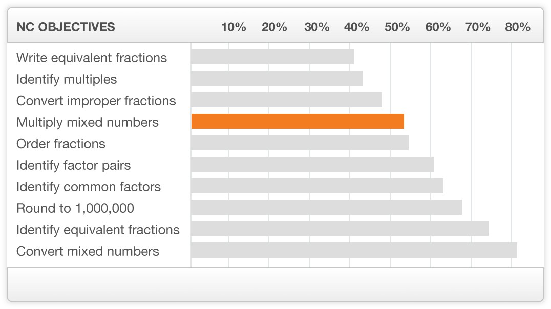
Task: Click the 50% axis label
Action: point(397,27)
